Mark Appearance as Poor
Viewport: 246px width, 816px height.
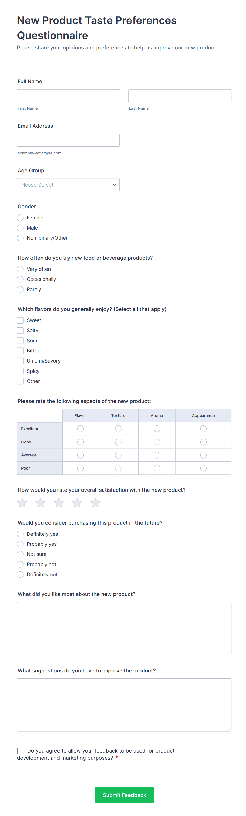(x=203, y=468)
